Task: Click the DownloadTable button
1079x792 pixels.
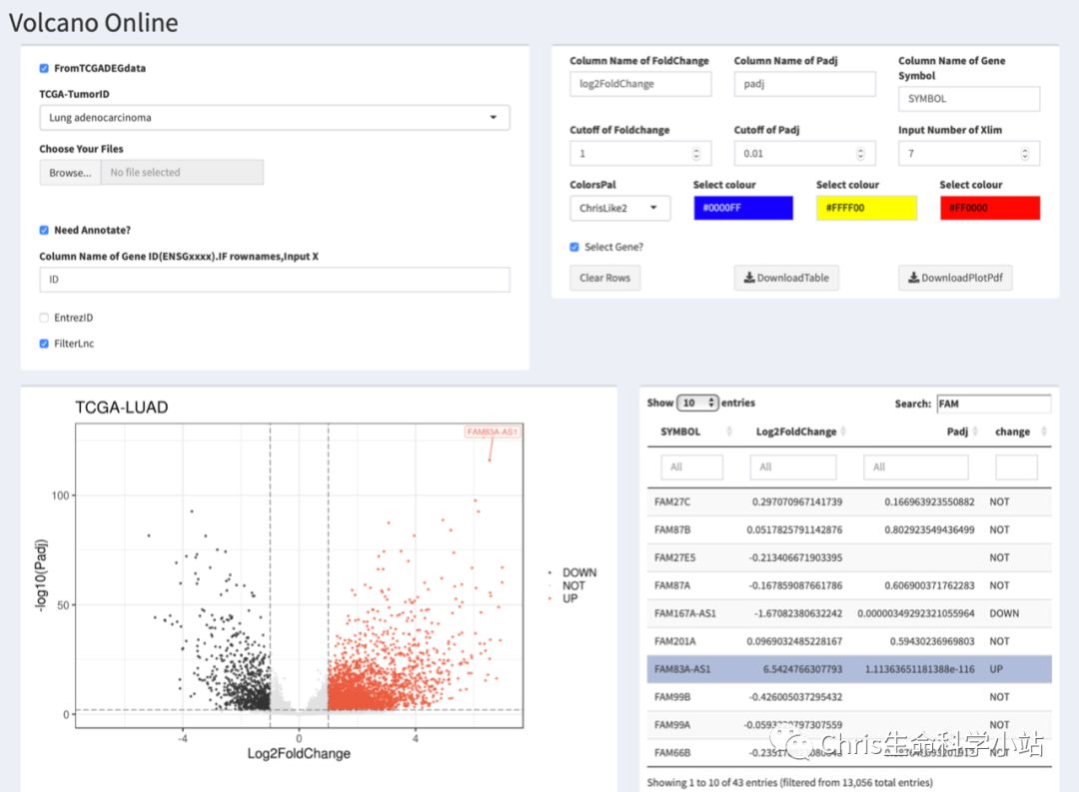Action: 786,278
